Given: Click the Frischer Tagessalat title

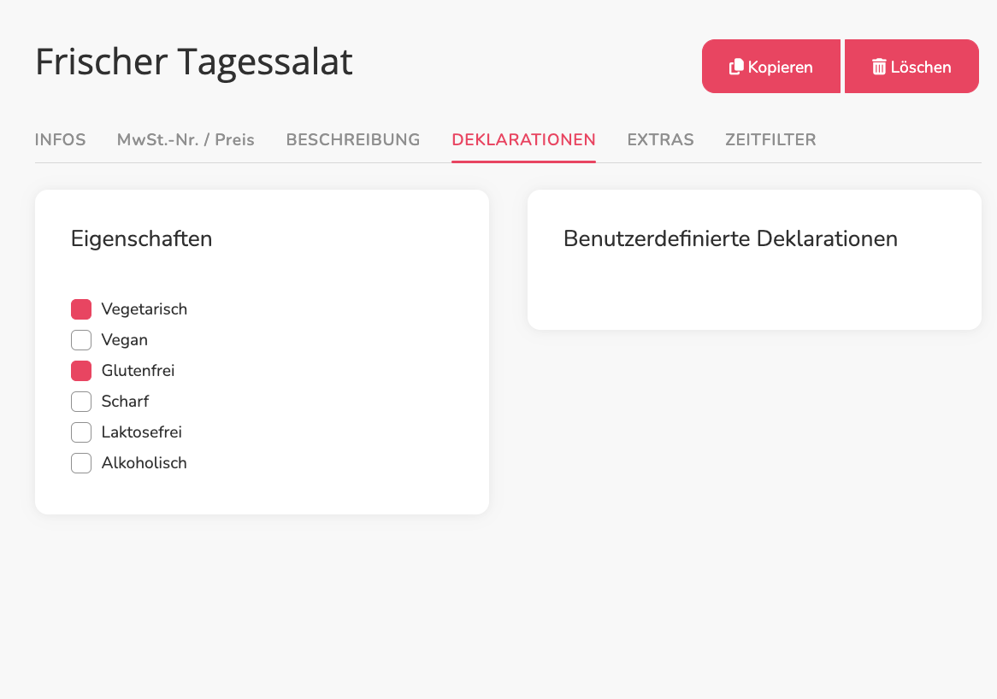Looking at the screenshot, I should click(194, 62).
